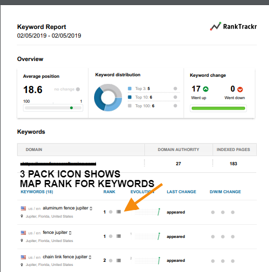The width and height of the screenshot is (269, 272).
Task: Click the green keyword change progress bar
Action: point(218,108)
